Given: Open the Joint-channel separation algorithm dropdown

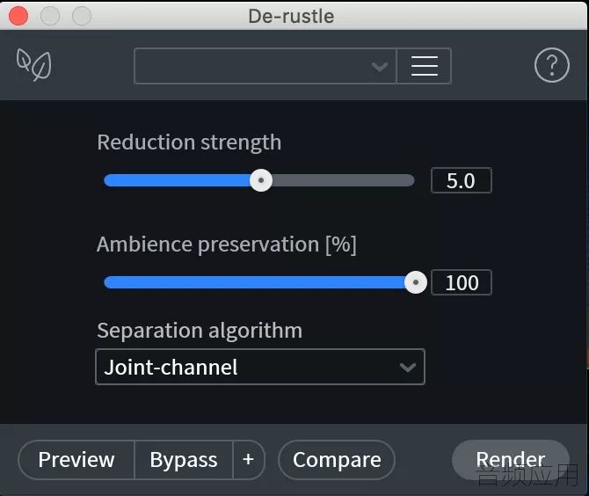Looking at the screenshot, I should pyautogui.click(x=260, y=367).
